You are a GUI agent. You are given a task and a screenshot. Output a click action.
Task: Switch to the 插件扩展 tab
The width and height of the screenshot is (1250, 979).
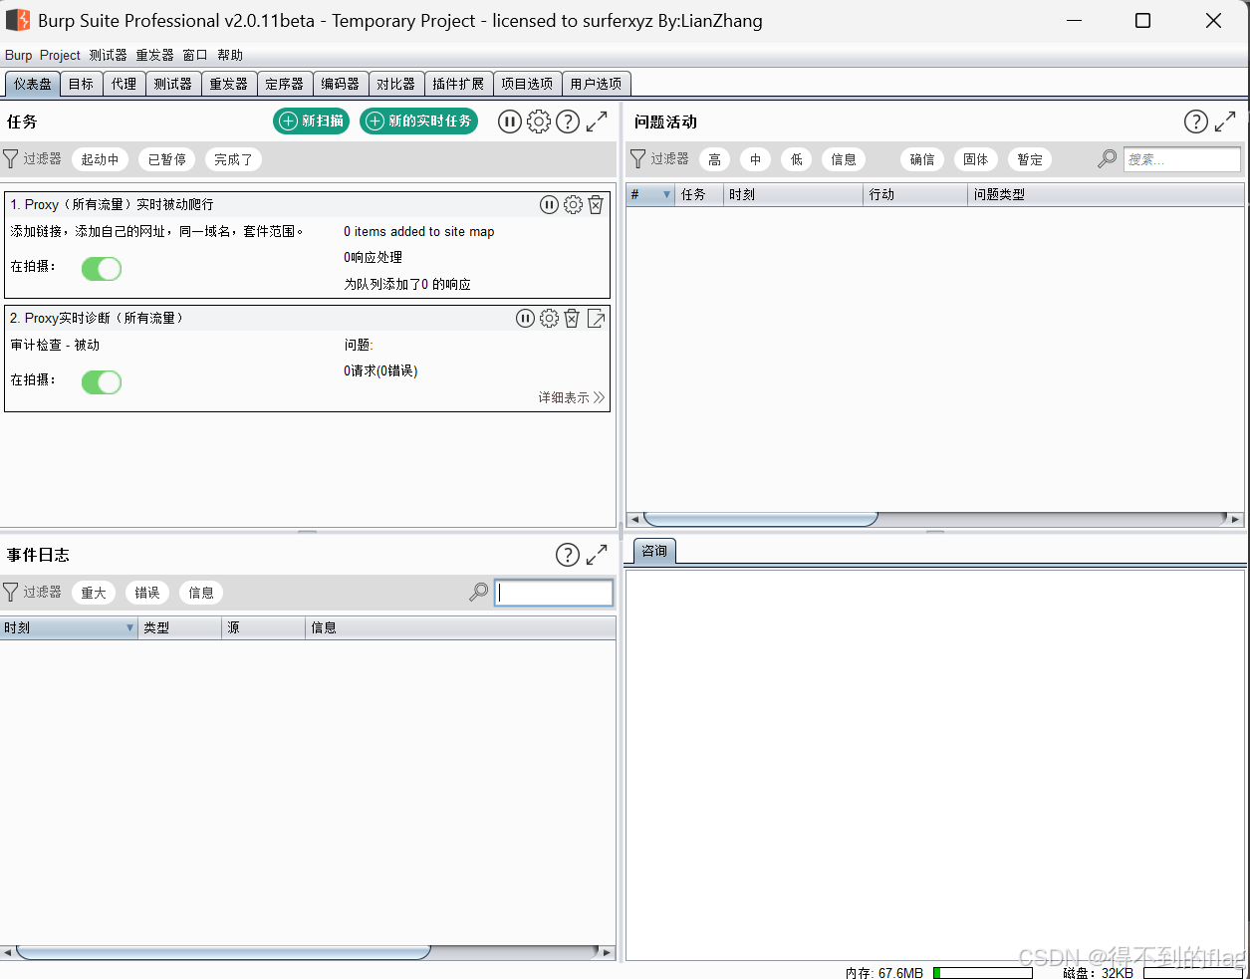pyautogui.click(x=458, y=84)
